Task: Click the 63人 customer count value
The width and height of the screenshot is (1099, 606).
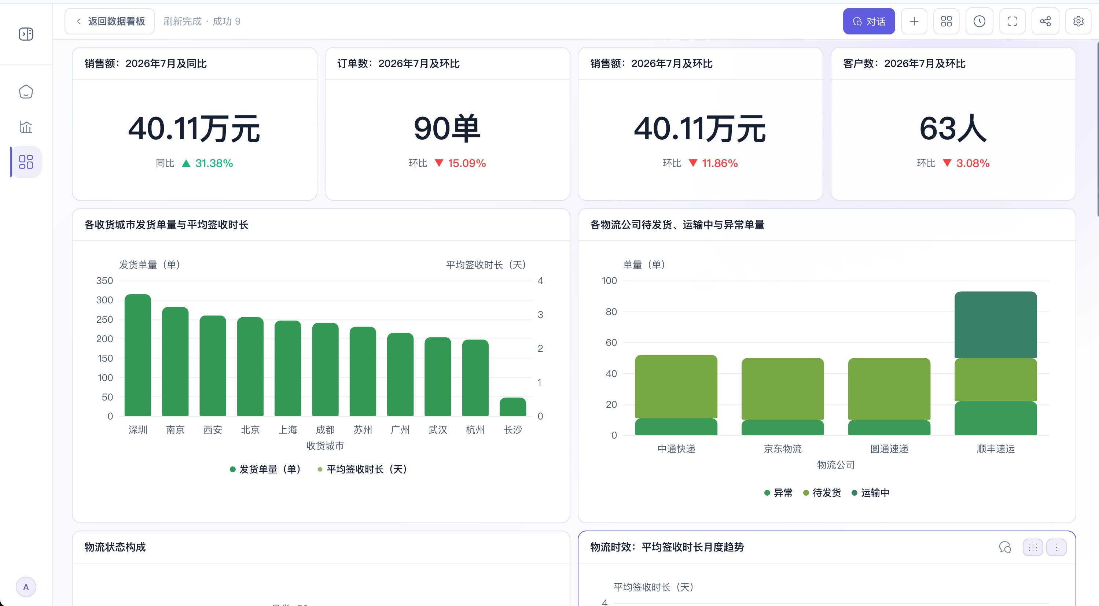Action: coord(953,128)
